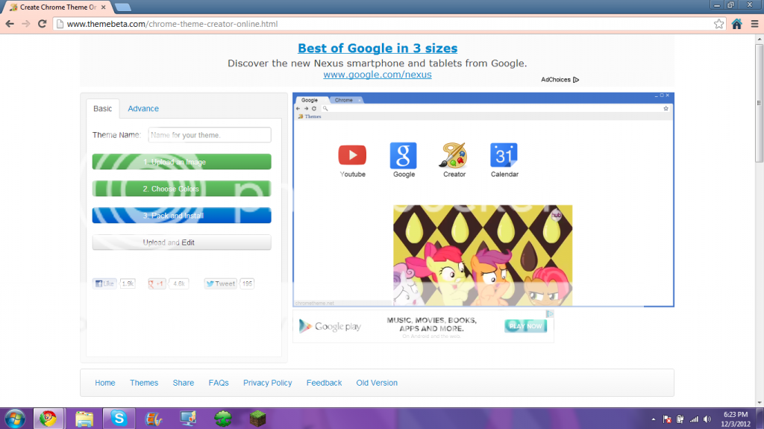Click the Upload an Image button
764x429 pixels.
[x=181, y=162]
